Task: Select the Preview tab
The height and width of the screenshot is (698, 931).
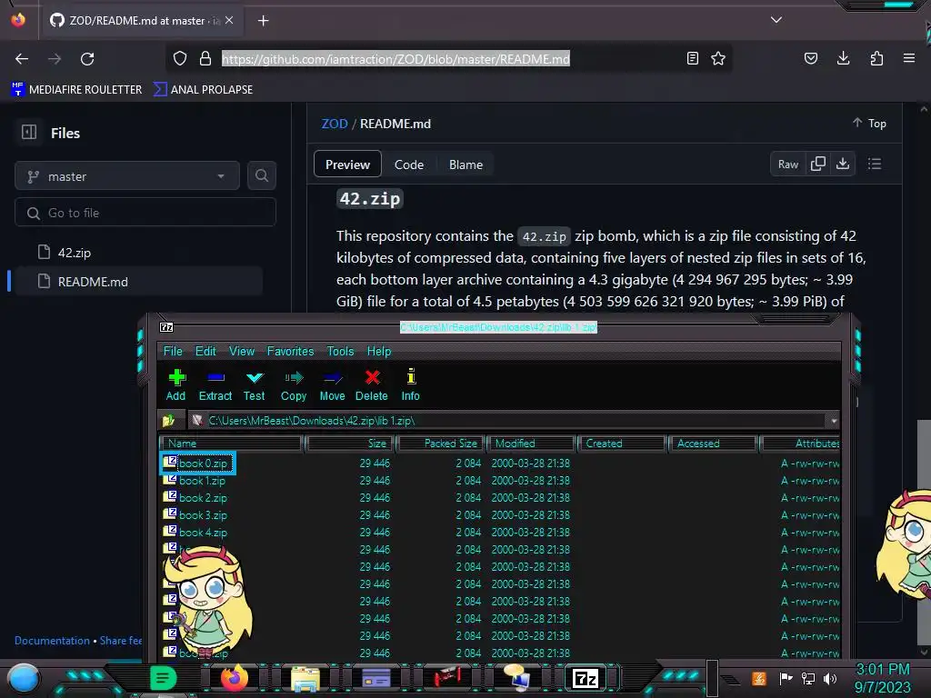Action: point(347,165)
